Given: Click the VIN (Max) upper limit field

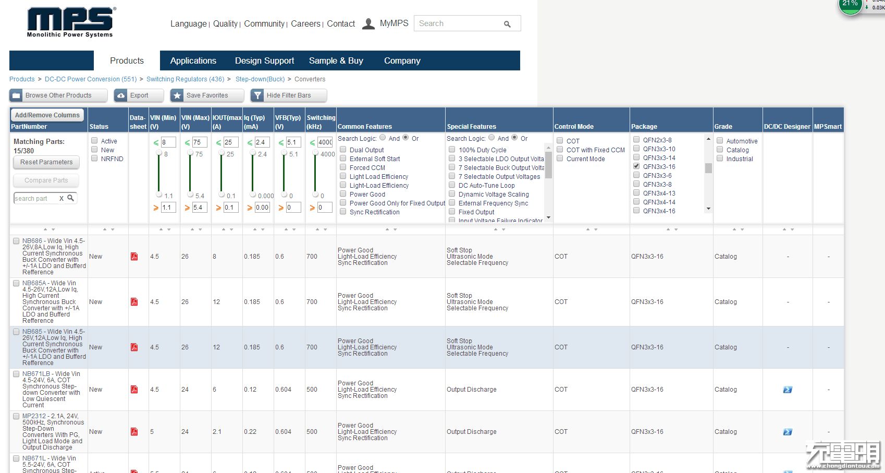Looking at the screenshot, I should pos(200,142).
